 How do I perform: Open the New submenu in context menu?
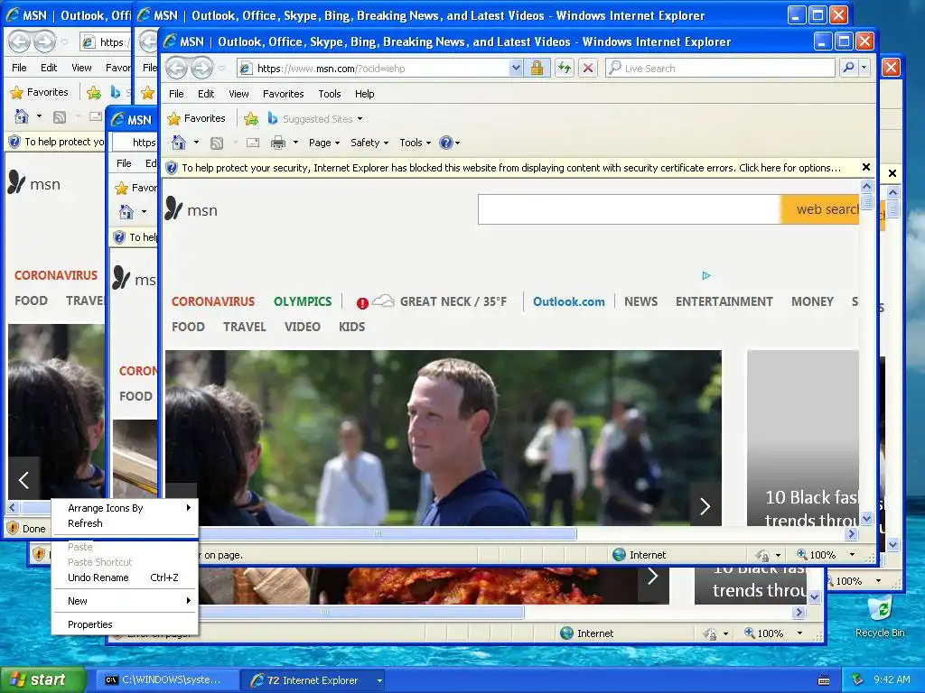point(125,601)
